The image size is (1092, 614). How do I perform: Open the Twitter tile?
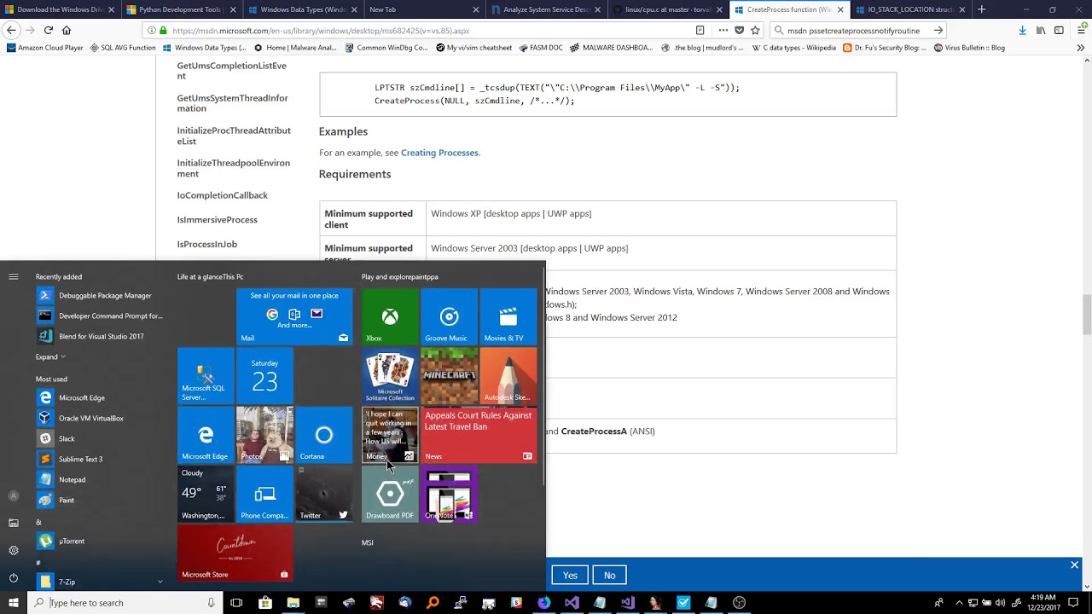[323, 494]
